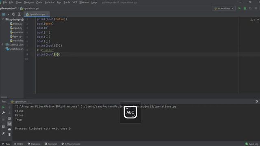Image resolution: width=260 pixels, height=146 pixels.
Task: Open the Help menu
Action: 94,2
